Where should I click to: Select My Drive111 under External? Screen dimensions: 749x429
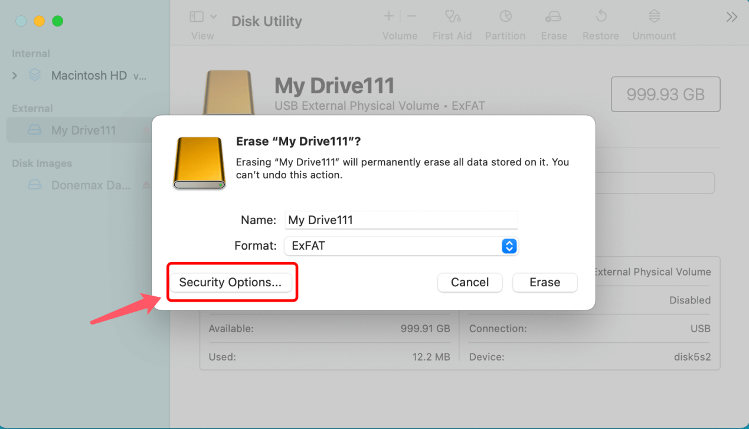coord(83,130)
